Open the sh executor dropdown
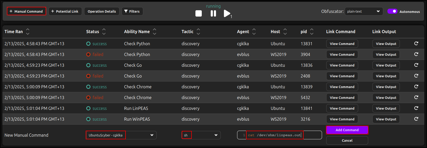This screenshot has width=427, height=148. [201, 135]
